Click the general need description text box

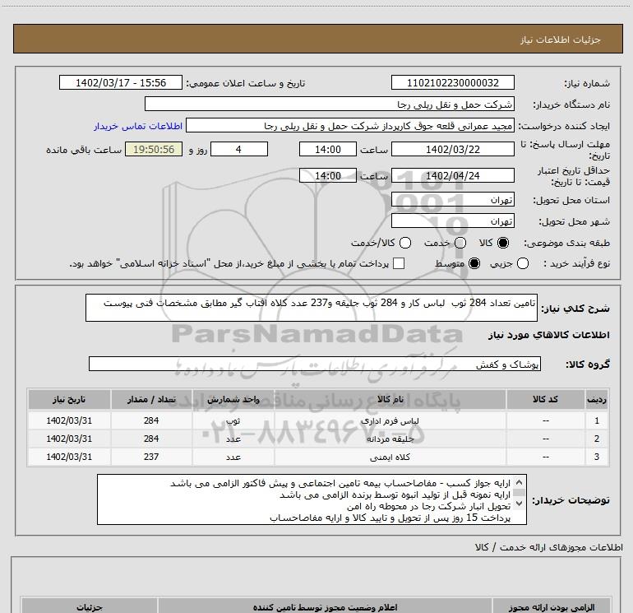[312, 308]
